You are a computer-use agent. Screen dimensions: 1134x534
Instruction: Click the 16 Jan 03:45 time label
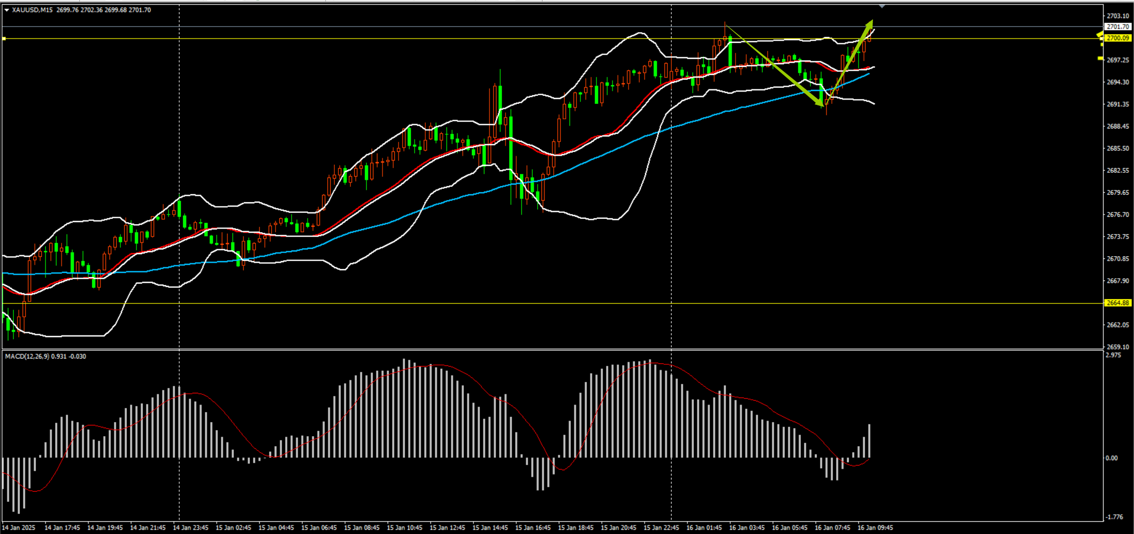(747, 528)
